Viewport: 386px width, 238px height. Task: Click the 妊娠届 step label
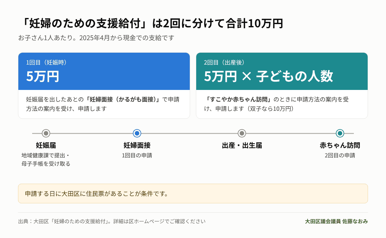pyautogui.click(x=46, y=145)
